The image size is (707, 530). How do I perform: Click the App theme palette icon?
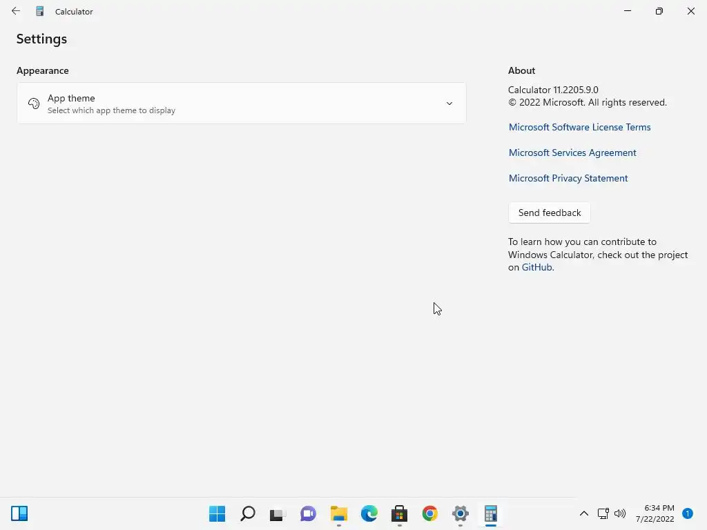coord(34,104)
